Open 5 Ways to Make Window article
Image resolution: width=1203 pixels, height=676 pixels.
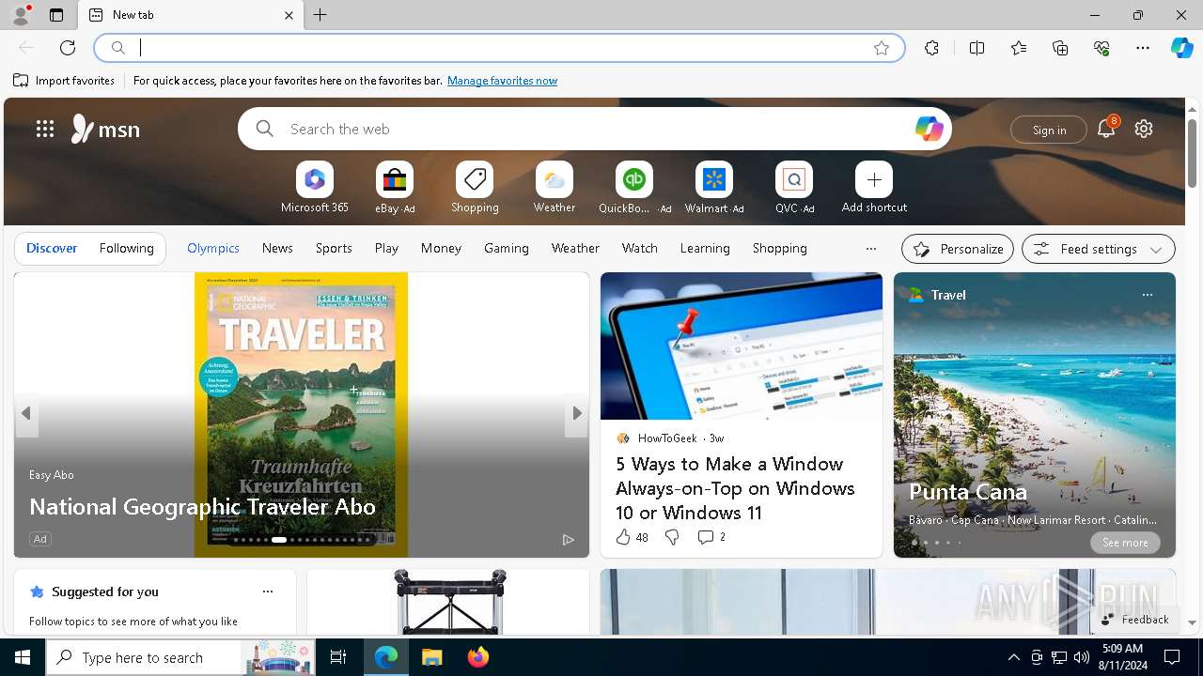735,488
